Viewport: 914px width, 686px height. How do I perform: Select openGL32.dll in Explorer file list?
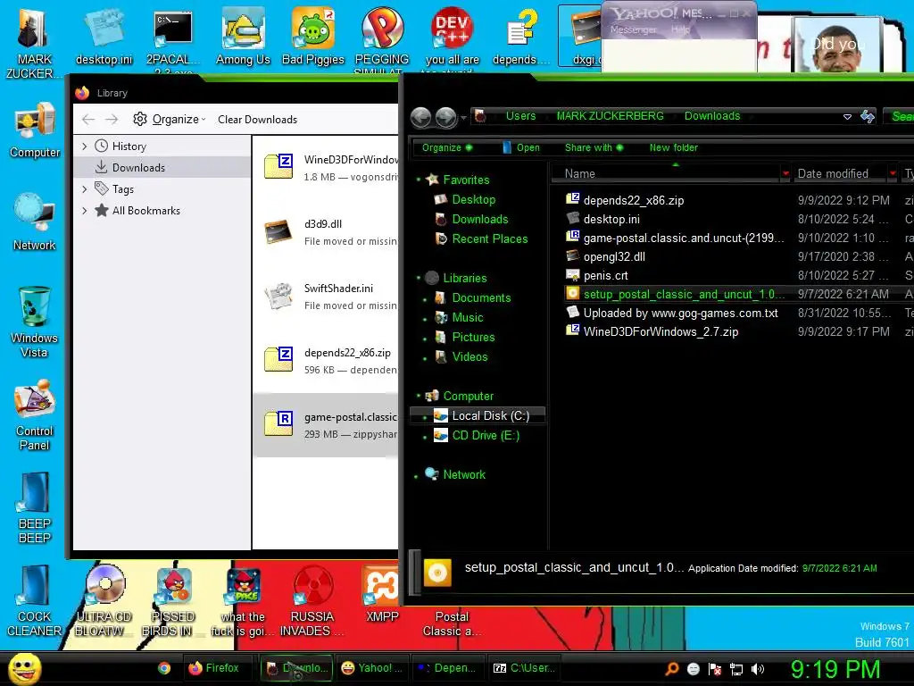pyautogui.click(x=614, y=256)
